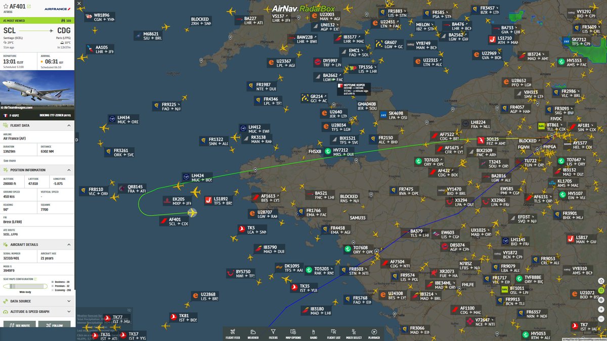Open the Air France aircraft photo
607x341 pixels.
click(37, 90)
